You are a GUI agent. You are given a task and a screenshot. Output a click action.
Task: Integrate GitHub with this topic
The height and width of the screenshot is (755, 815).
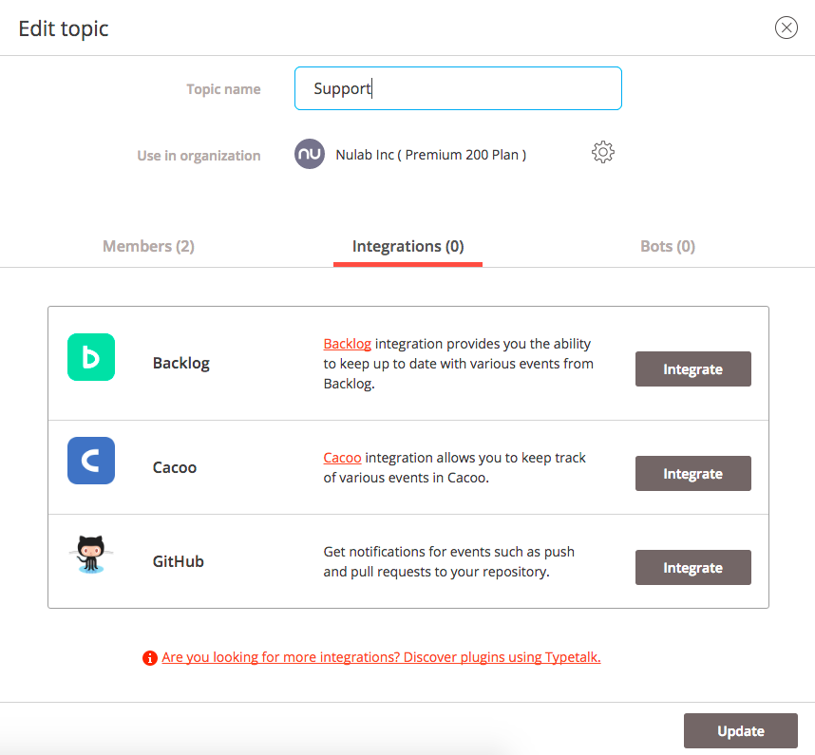click(692, 567)
